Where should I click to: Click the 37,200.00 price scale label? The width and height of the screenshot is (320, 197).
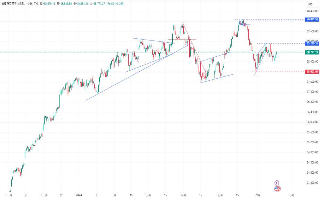point(312,92)
